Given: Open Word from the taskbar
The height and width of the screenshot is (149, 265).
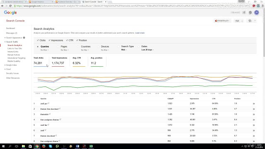Looking at the screenshot, I should point(77,146).
